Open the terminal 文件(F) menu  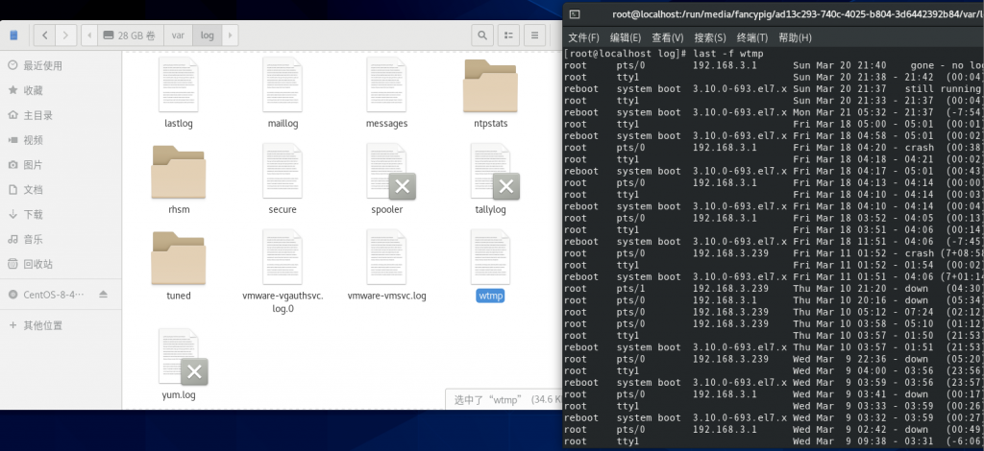pos(583,37)
